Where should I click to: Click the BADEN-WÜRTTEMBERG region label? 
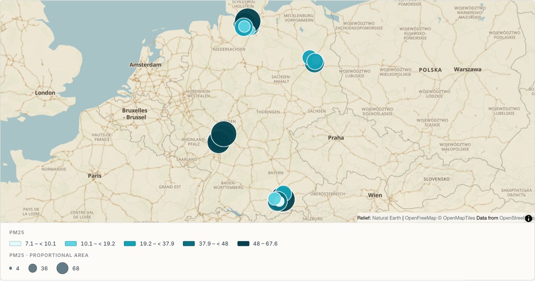(229, 185)
